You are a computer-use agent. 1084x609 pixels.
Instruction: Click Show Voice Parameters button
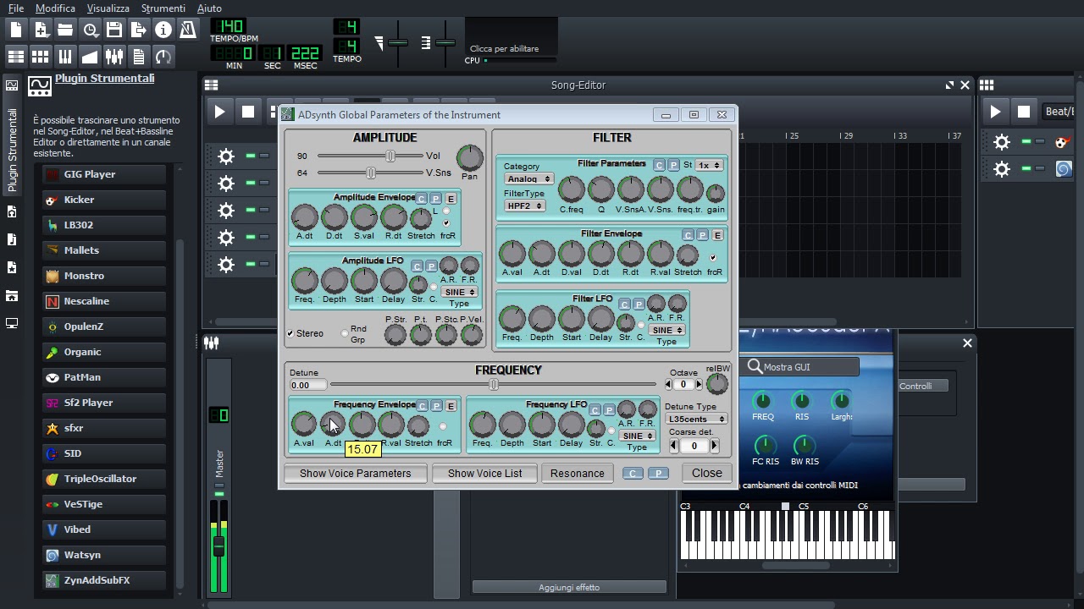355,473
